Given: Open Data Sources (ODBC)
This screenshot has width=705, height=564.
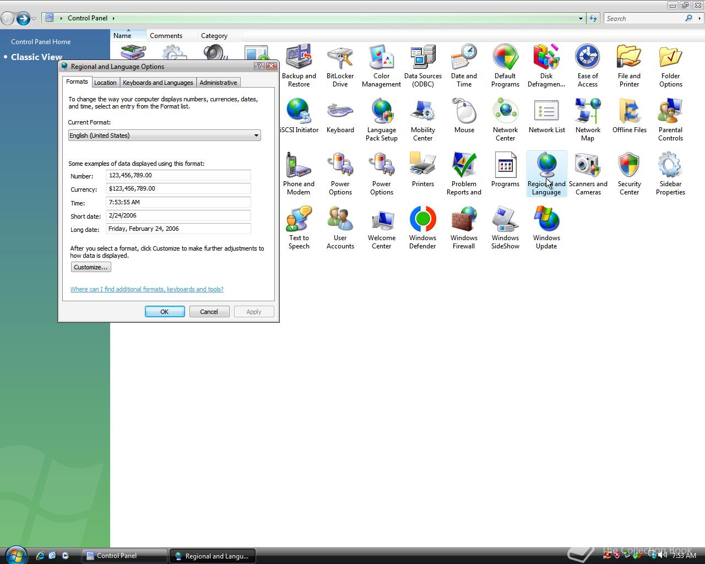Looking at the screenshot, I should tap(422, 66).
